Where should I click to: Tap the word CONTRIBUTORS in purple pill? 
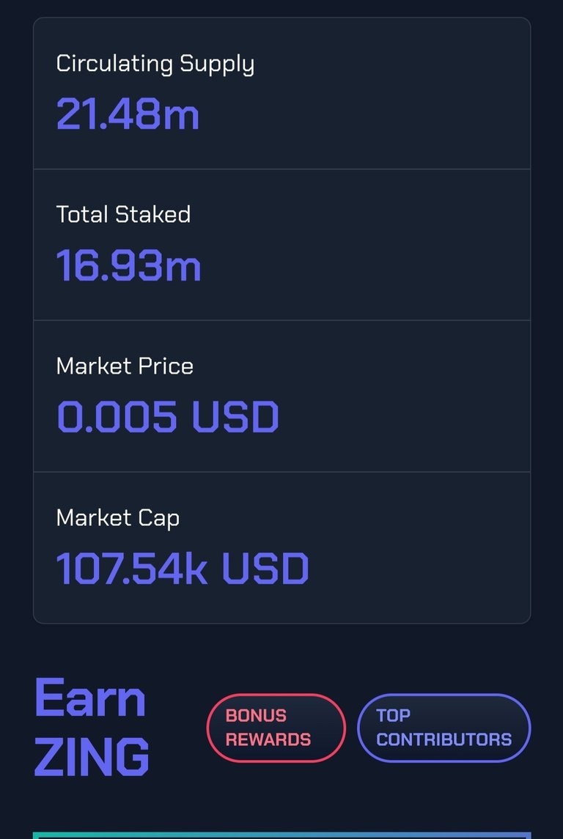click(x=444, y=739)
